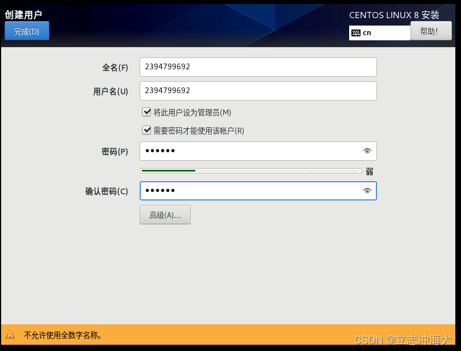461x351 pixels.
Task: Click the blue 完成(D) done button
Action: (x=27, y=31)
